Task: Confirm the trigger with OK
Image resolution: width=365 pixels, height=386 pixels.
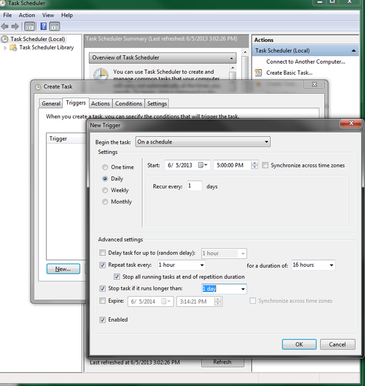Action: tap(299, 345)
